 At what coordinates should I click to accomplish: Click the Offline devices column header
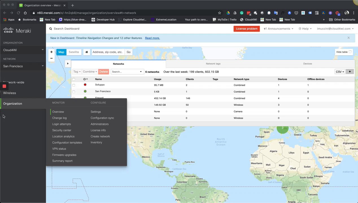coord(316,79)
